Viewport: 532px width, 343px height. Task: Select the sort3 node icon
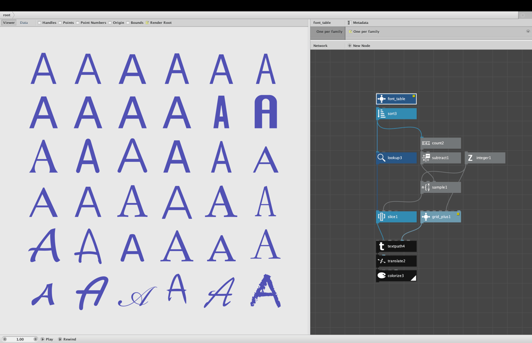coord(381,114)
